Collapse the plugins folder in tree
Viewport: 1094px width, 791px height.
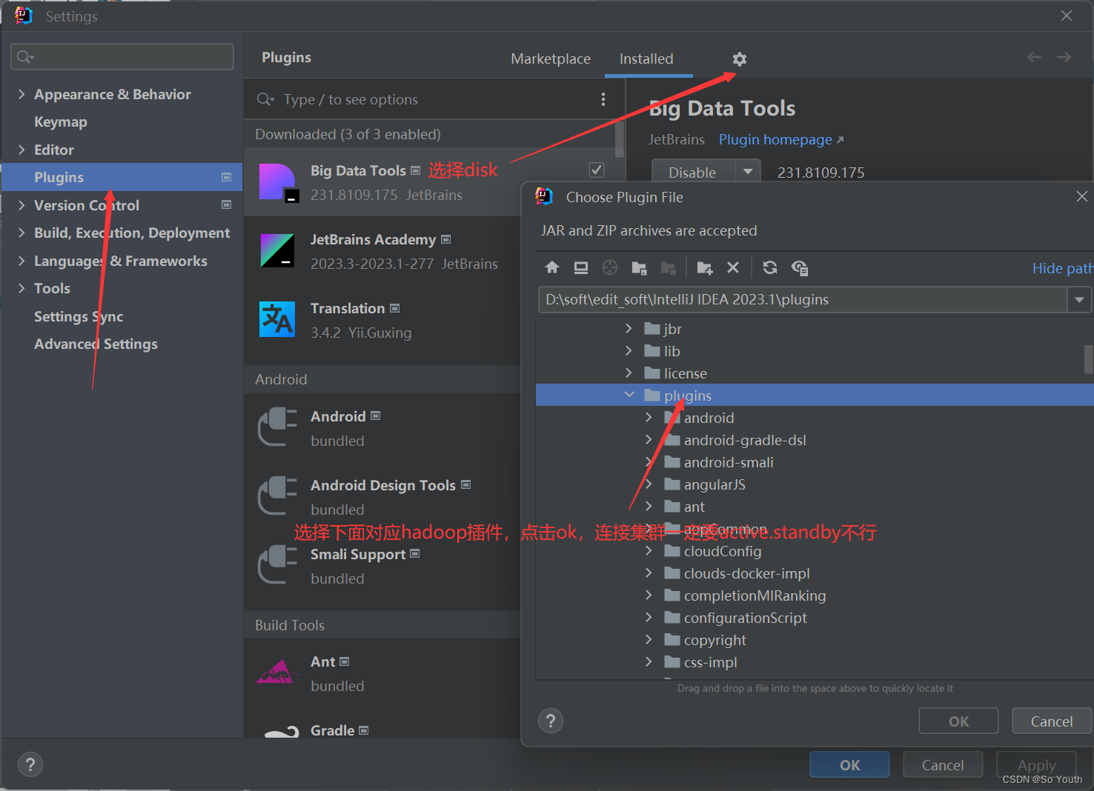point(629,395)
